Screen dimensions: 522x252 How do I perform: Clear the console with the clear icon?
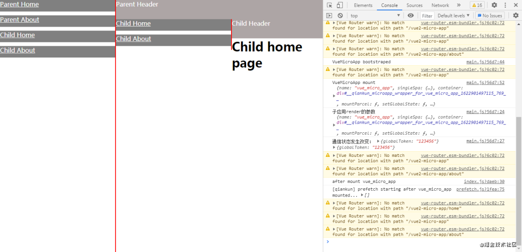coord(340,15)
